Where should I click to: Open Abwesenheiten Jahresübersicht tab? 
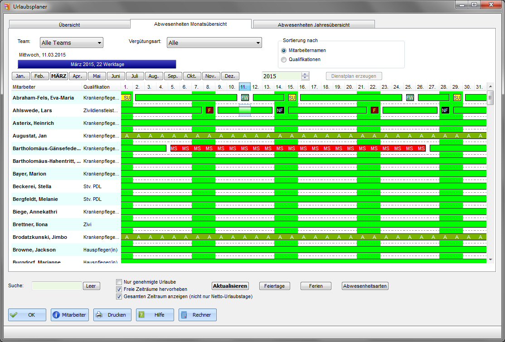(314, 25)
